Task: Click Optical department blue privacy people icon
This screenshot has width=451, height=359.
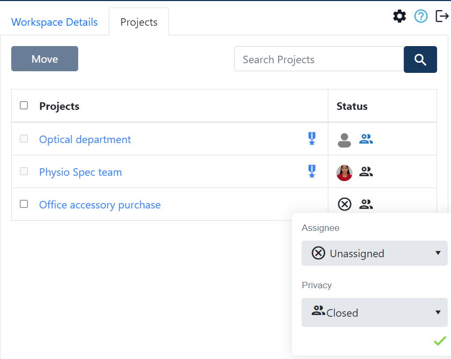Action: click(366, 139)
